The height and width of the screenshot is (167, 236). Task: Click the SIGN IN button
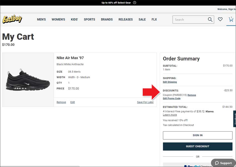point(198,135)
